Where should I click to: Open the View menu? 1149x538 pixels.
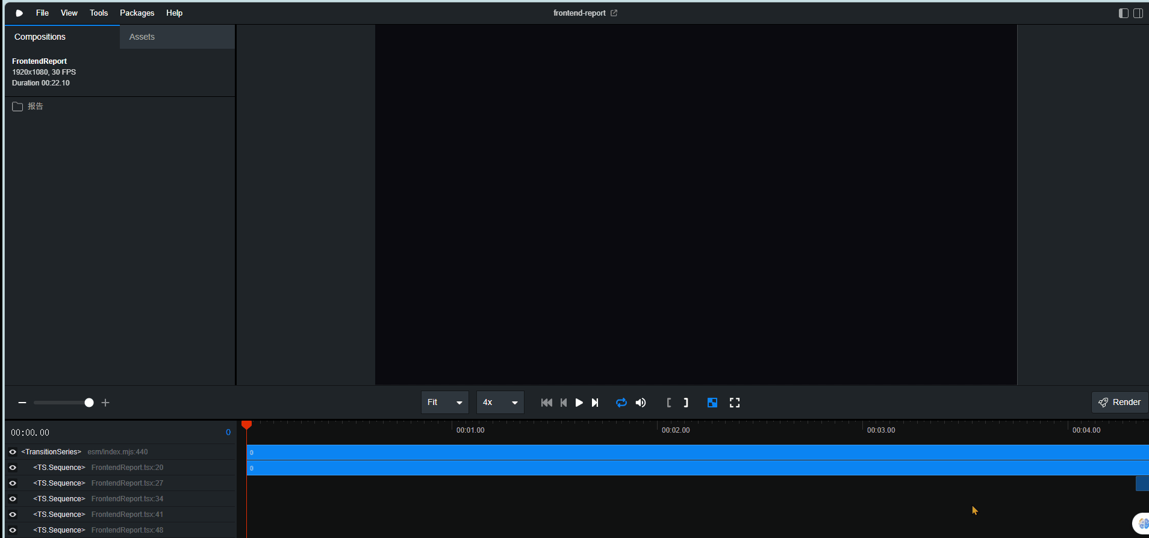point(69,13)
